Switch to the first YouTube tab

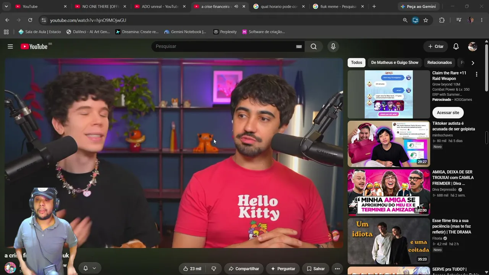41,6
